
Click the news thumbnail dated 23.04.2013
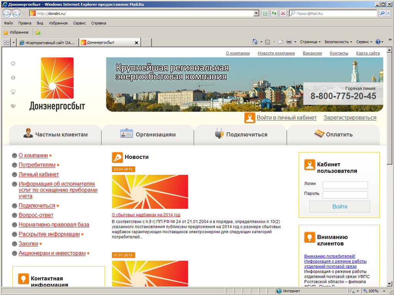pyautogui.click(x=150, y=192)
